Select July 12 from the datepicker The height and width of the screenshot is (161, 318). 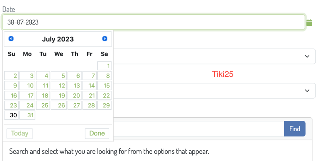pos(59,85)
